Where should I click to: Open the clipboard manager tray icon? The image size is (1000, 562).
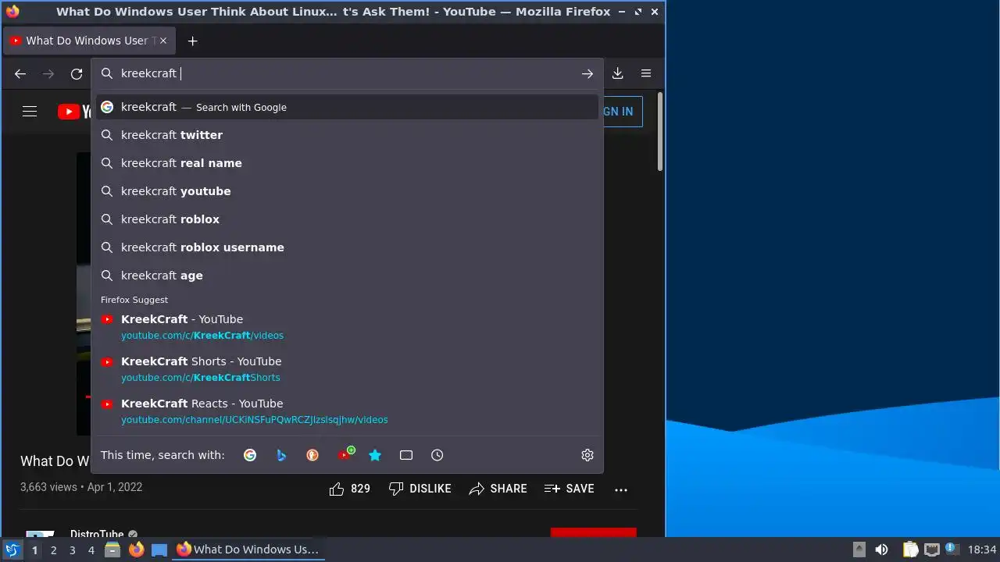pos(910,550)
